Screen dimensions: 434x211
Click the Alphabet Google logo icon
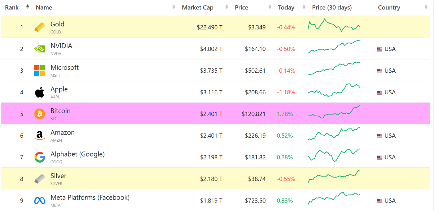click(40, 157)
